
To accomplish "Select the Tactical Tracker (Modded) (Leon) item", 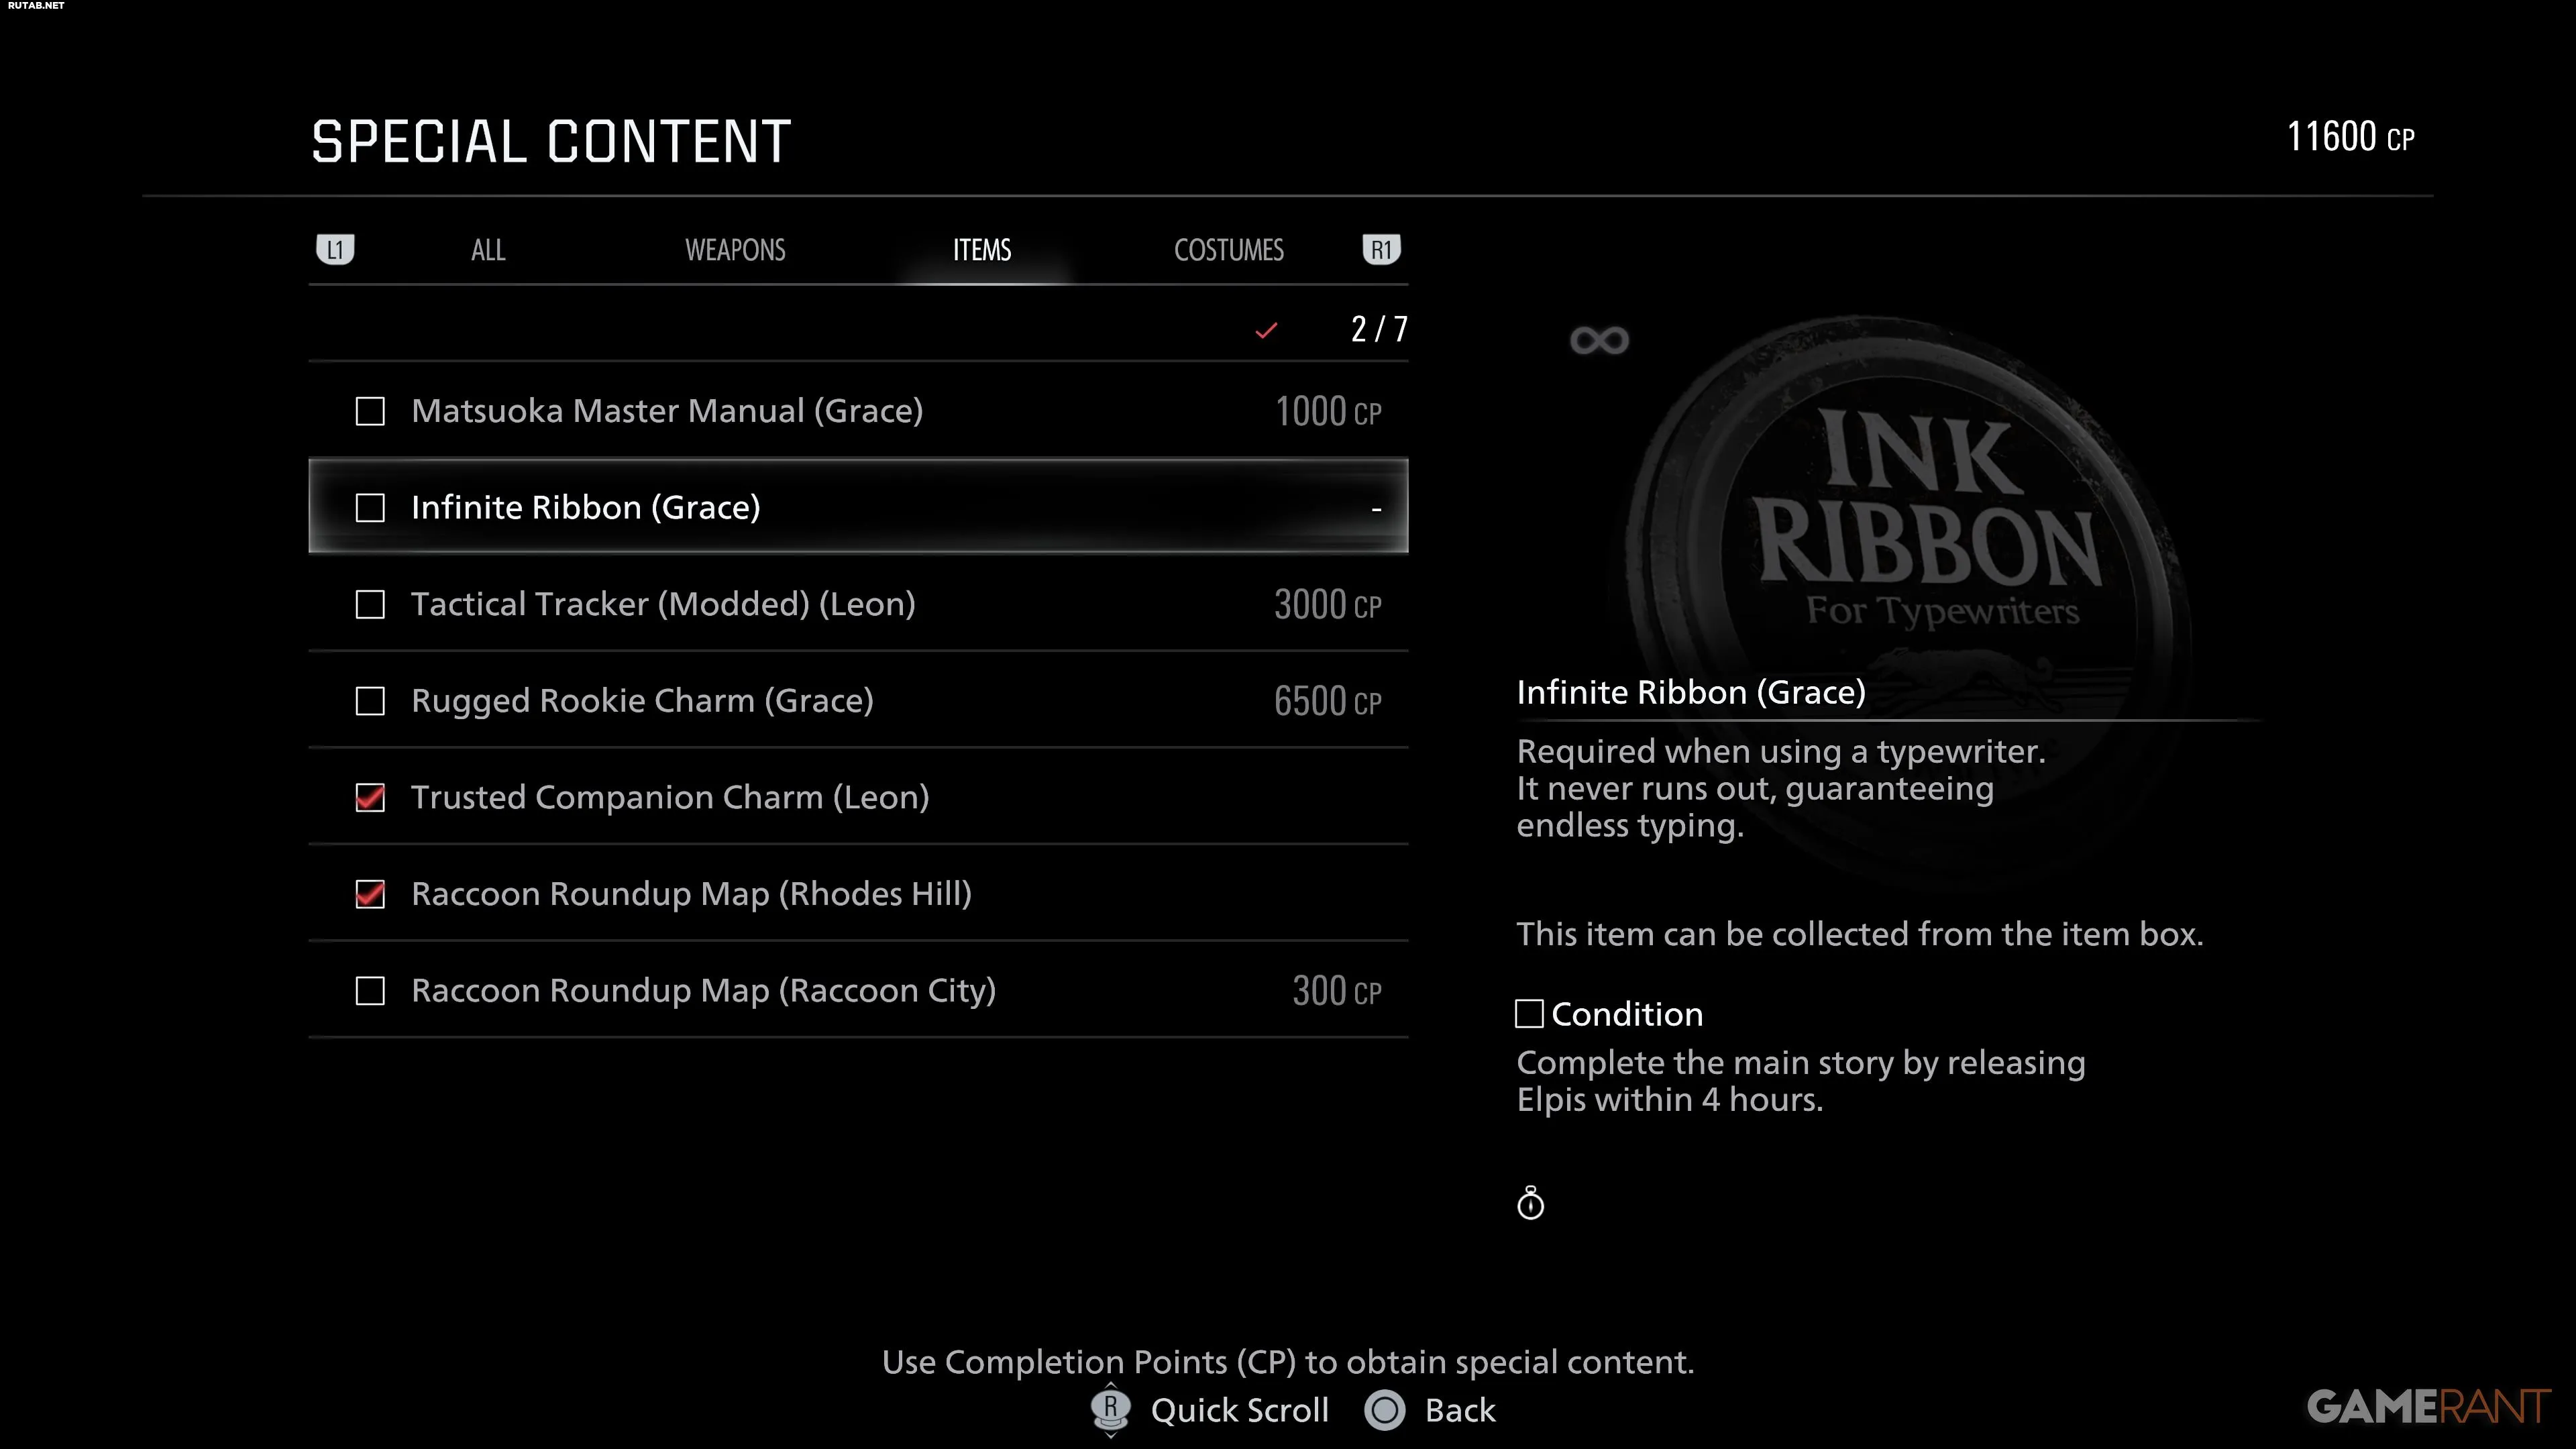I will click(x=858, y=604).
